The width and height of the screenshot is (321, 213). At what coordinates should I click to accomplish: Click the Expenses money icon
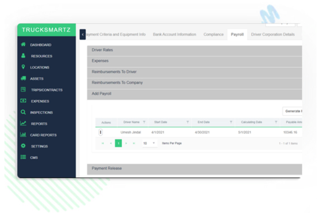click(x=23, y=101)
